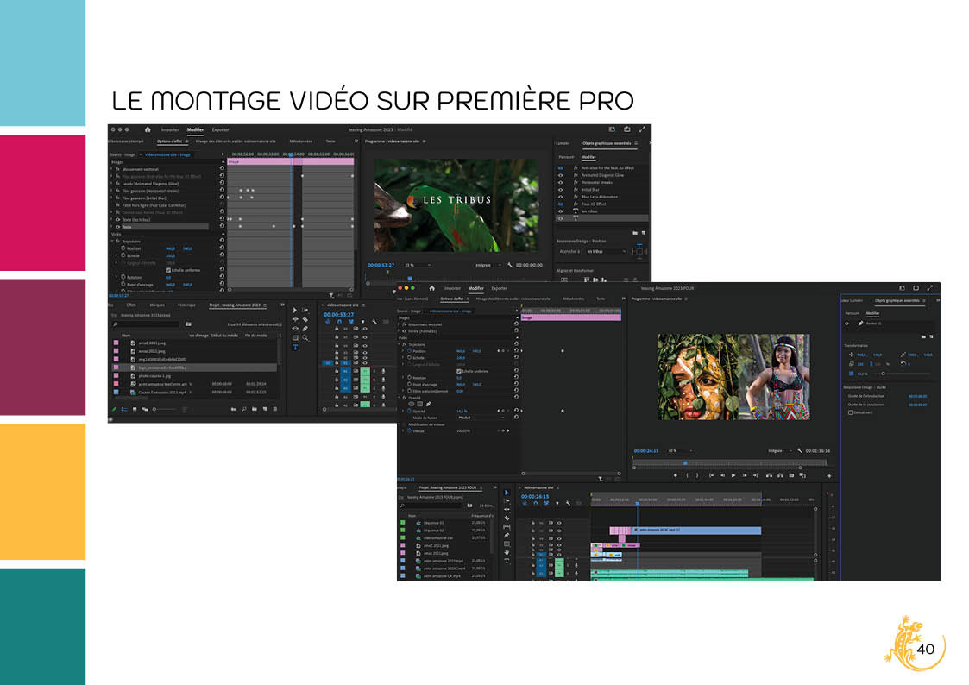969x685 pixels.
Task: Open the Parcourir tab in the back window
Action: [x=566, y=157]
